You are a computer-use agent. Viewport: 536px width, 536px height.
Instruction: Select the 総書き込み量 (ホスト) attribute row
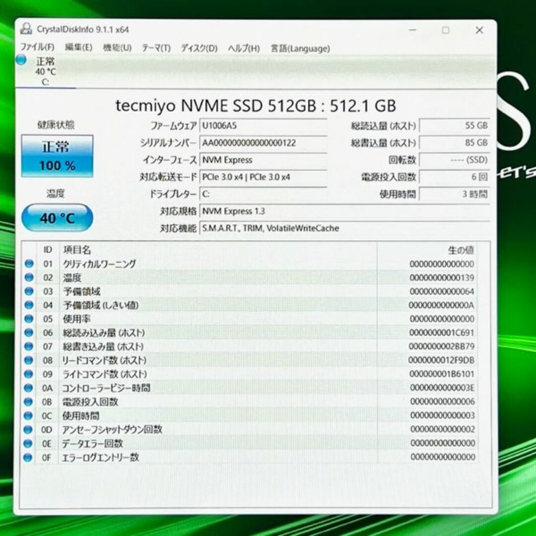[250, 346]
